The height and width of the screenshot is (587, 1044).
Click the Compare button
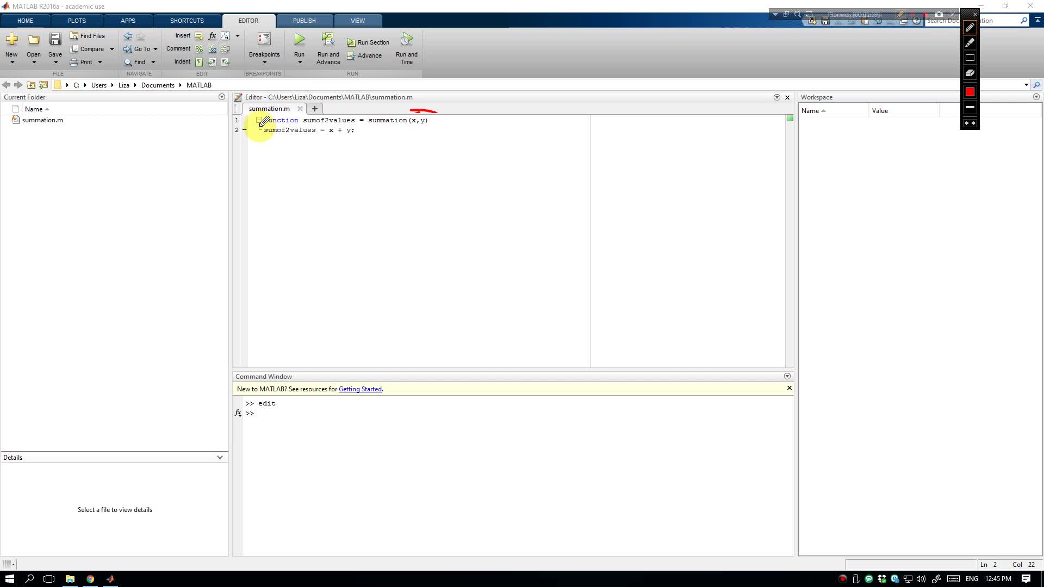coord(87,49)
